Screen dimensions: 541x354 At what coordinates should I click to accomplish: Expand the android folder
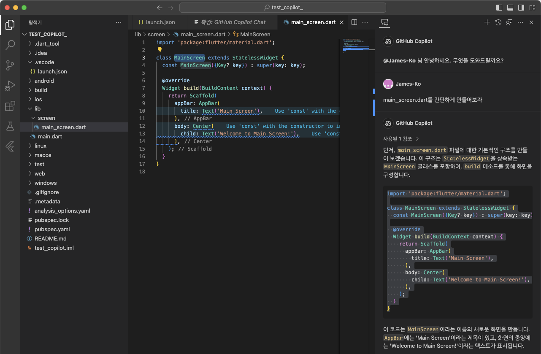point(44,81)
